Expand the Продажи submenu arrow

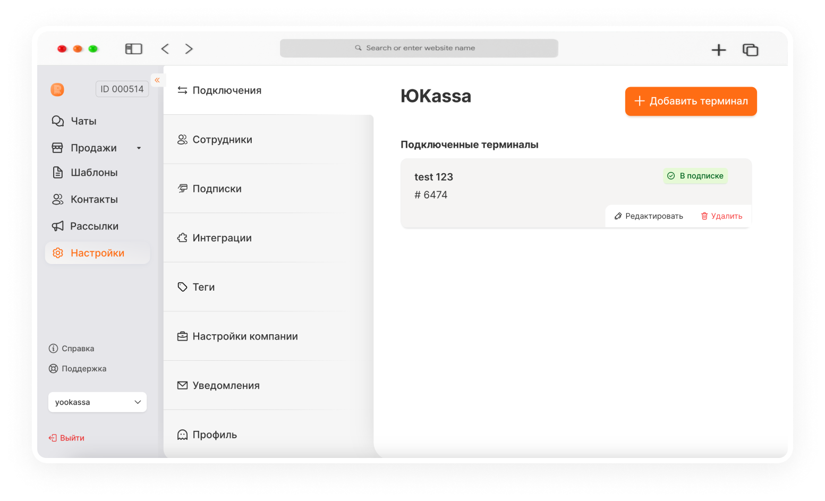coord(139,148)
